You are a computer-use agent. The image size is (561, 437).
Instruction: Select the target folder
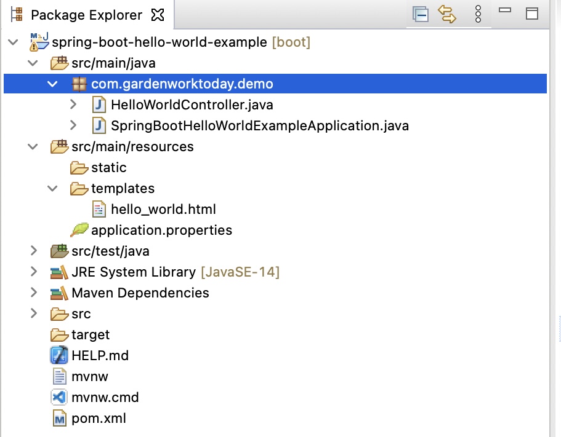pos(90,334)
